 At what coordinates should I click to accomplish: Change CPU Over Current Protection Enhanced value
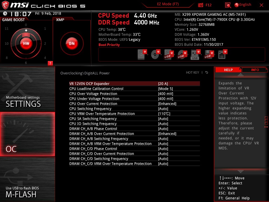[167, 104]
